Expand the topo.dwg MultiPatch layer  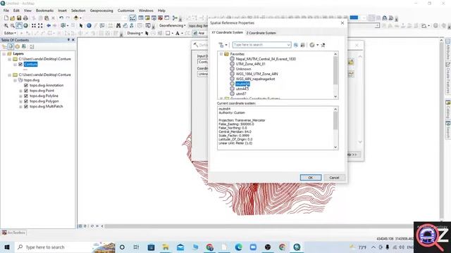tap(20, 107)
